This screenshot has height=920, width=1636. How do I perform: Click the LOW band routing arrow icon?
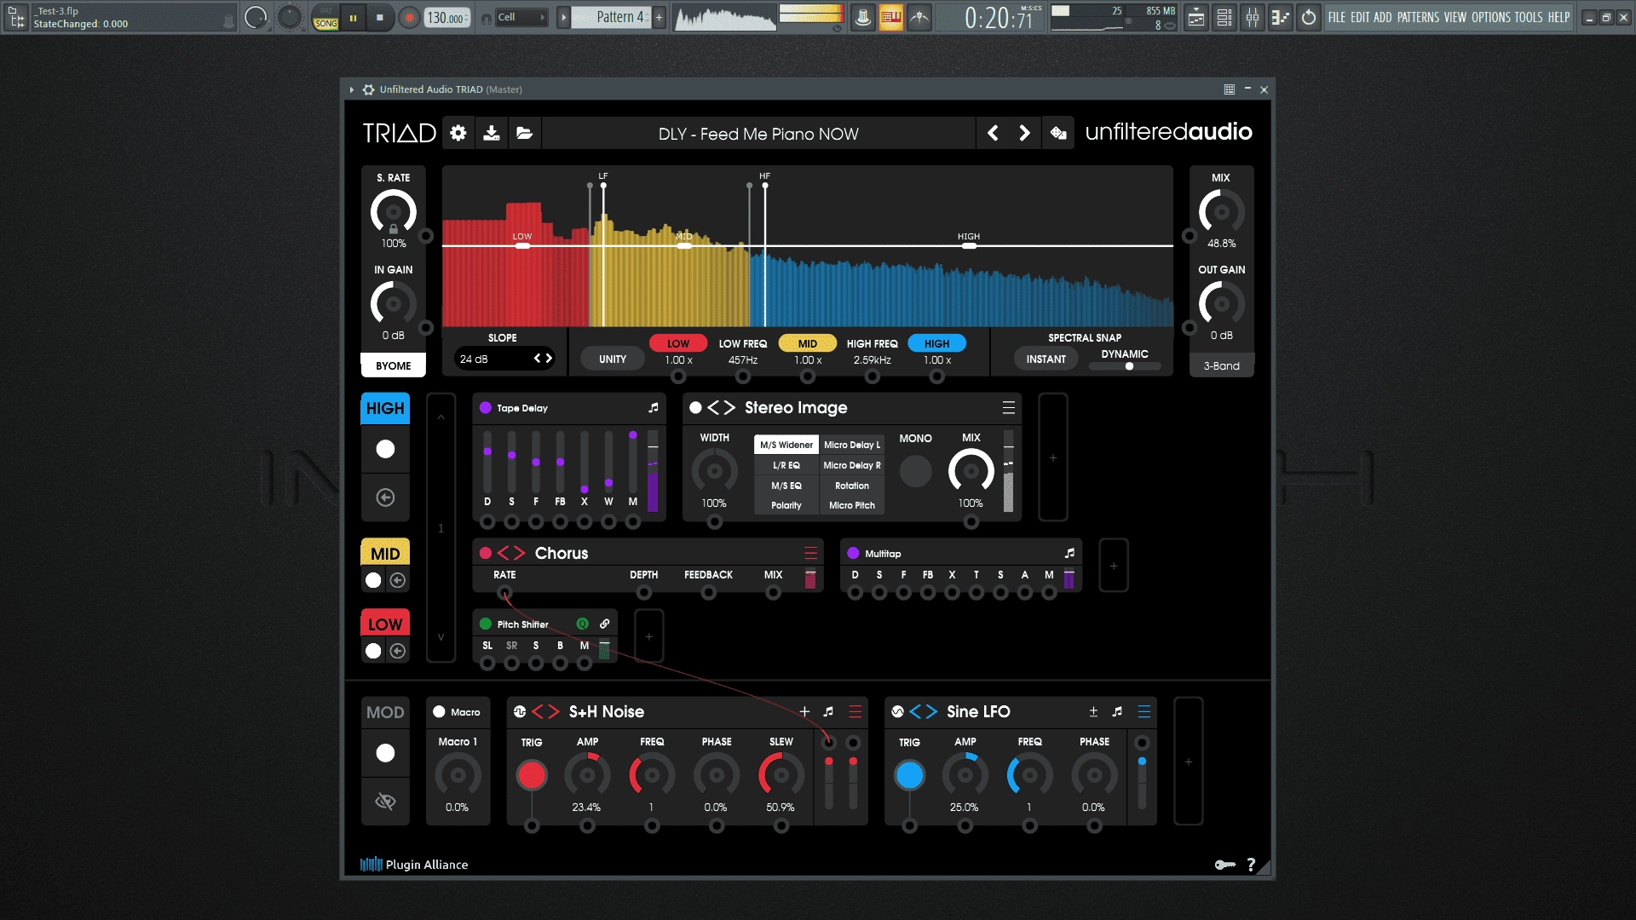click(398, 651)
